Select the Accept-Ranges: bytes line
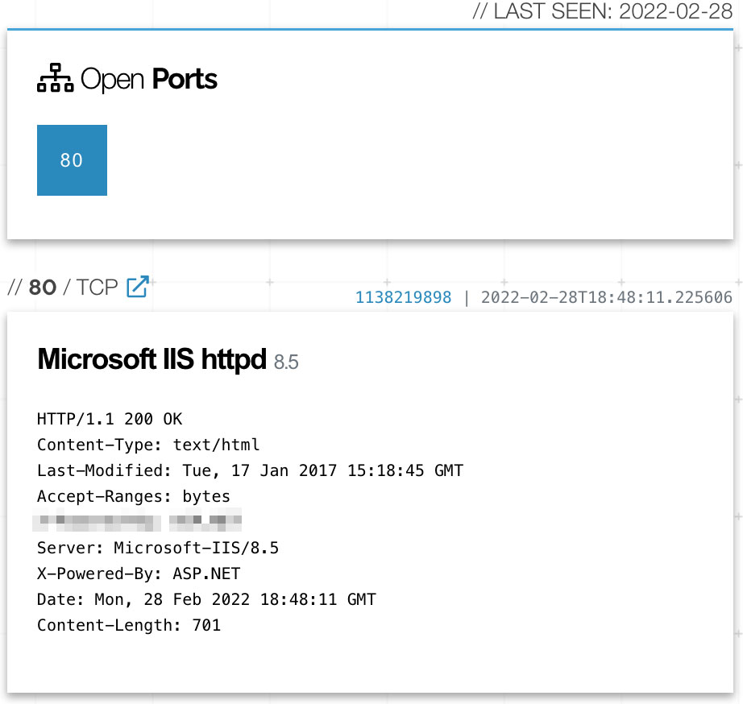 point(134,496)
